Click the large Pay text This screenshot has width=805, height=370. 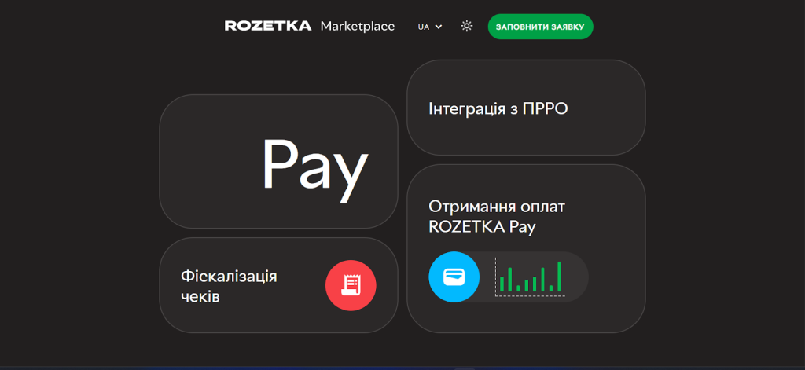(314, 165)
